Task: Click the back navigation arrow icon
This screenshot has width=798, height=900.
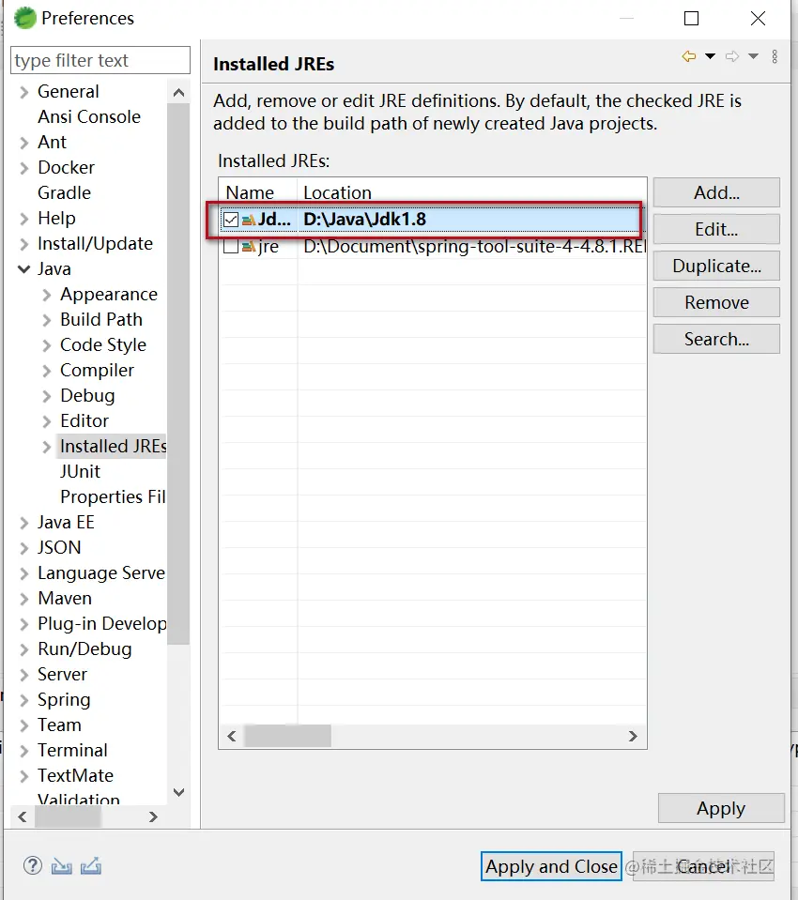Action: 689,56
